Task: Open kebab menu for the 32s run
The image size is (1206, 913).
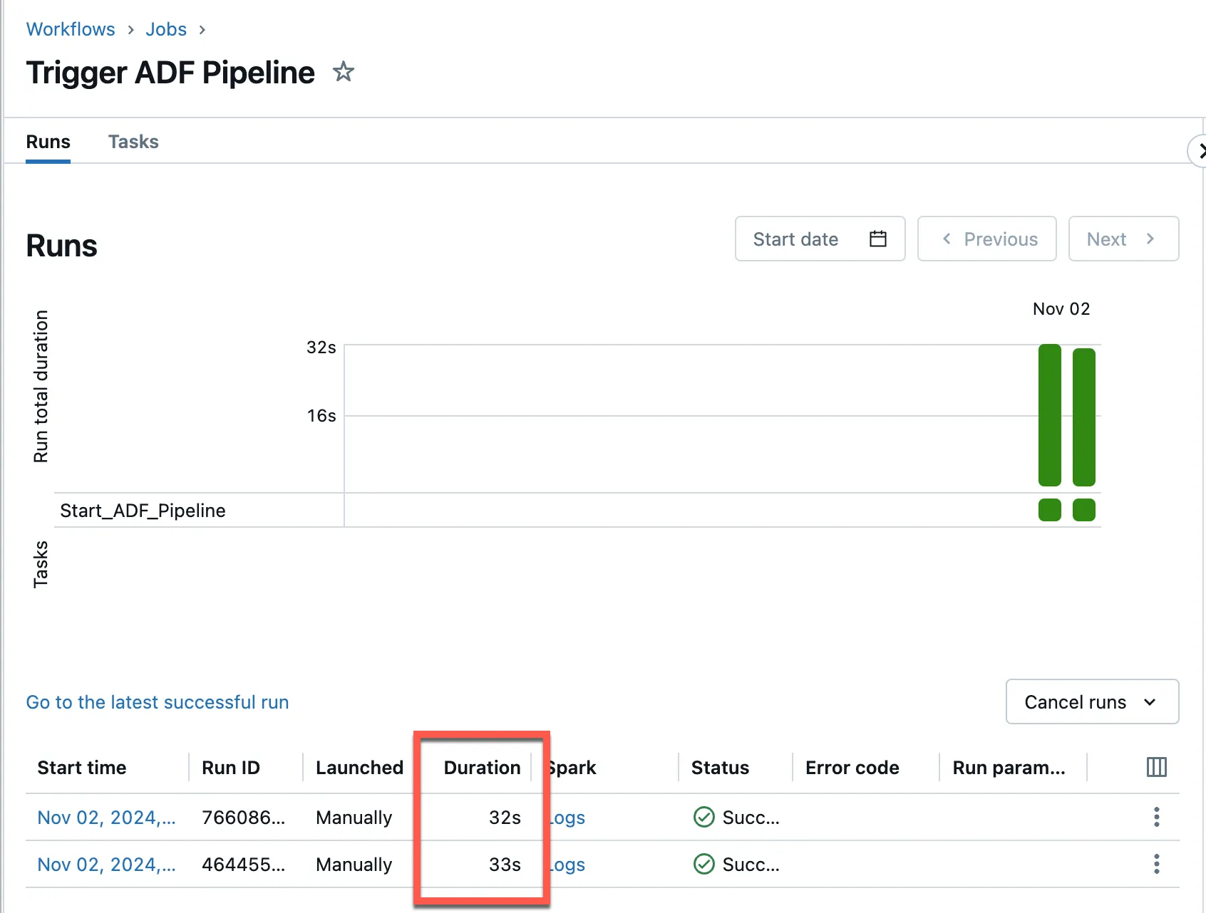Action: 1156,817
